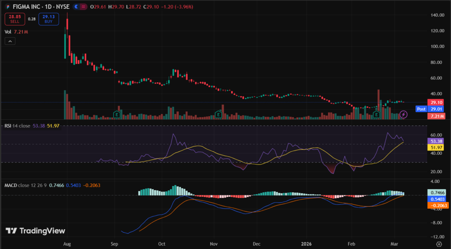Open the earnings marker before November

point(218,114)
